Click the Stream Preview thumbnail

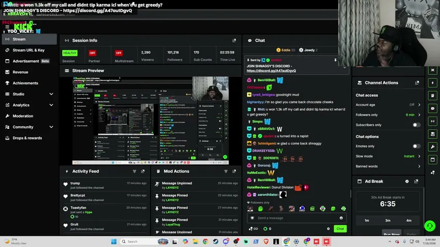[151, 120]
